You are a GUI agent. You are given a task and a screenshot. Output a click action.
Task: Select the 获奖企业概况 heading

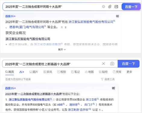[x=16, y=33]
